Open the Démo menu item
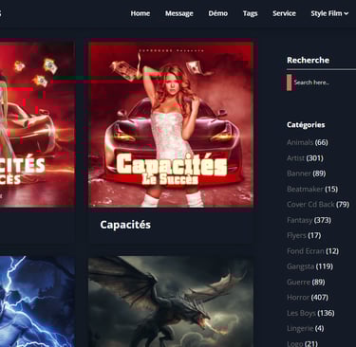The width and height of the screenshot is (356, 347). click(218, 13)
